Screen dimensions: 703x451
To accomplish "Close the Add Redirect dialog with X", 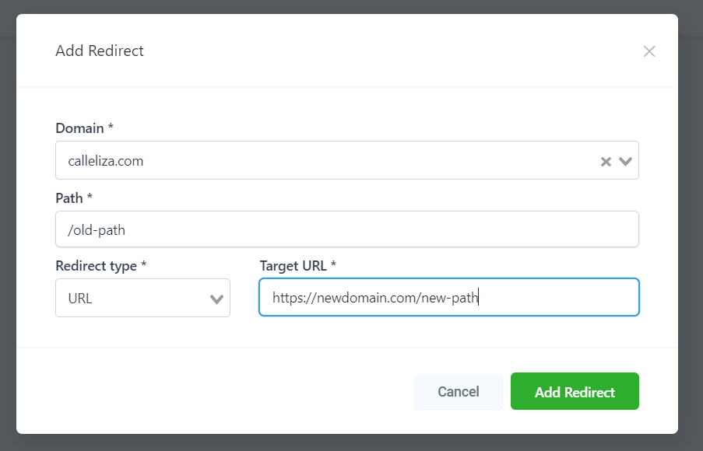I will coord(649,51).
